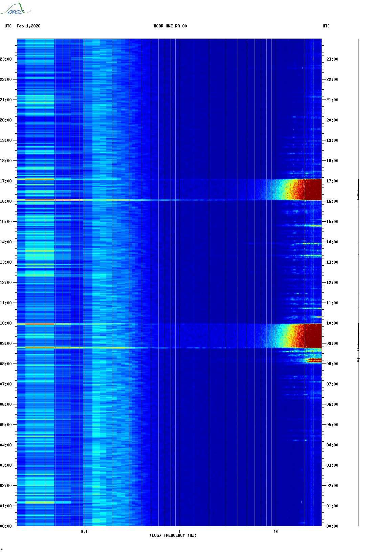Choose '13:00' on the left time axis
373x553 pixels.
click(x=6, y=262)
